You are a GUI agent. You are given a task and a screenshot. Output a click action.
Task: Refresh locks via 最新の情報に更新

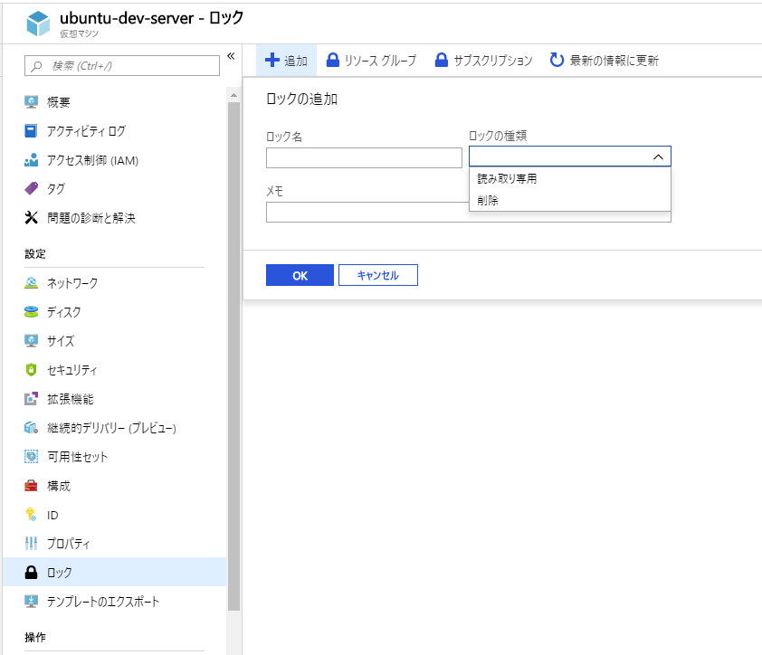pyautogui.click(x=612, y=60)
